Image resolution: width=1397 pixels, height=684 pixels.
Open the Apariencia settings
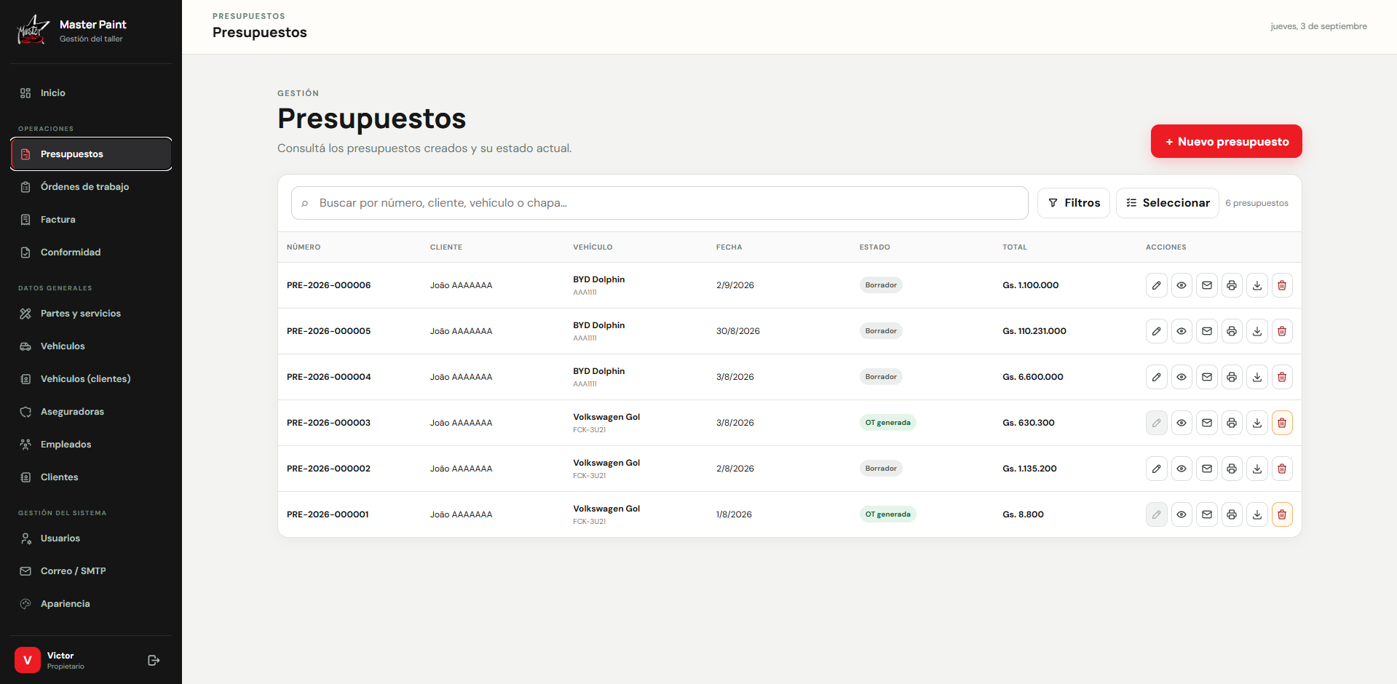click(x=91, y=604)
